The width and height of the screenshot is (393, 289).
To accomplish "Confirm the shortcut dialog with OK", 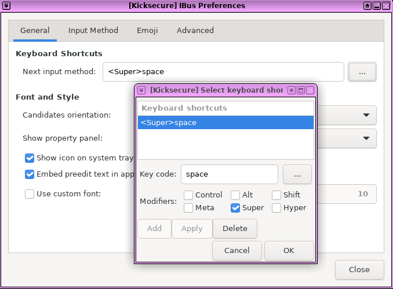I will [x=289, y=251].
